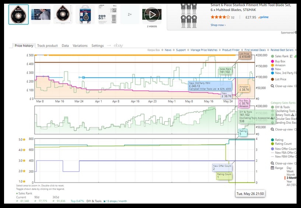This screenshot has width=301, height=208.
Task: Click the '13 drops / month' text
Action: (116, 201)
